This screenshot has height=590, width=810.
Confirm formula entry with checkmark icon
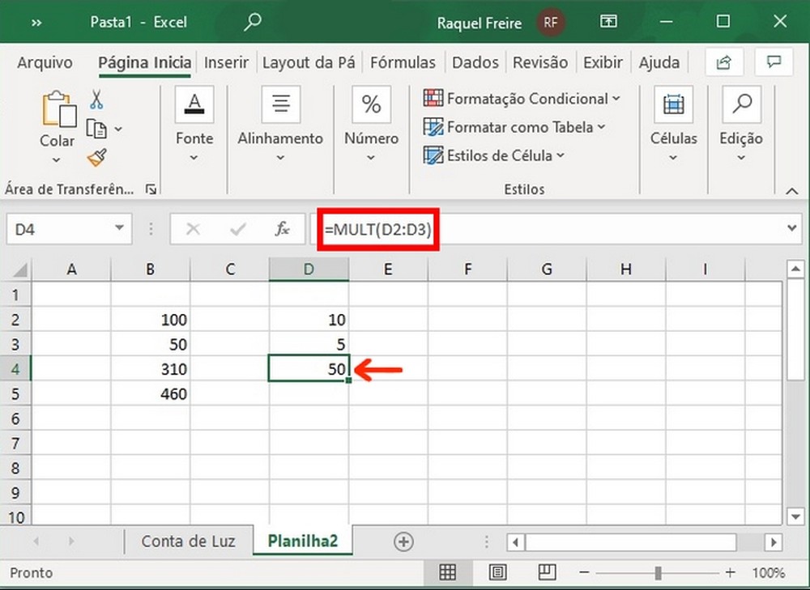pos(238,229)
